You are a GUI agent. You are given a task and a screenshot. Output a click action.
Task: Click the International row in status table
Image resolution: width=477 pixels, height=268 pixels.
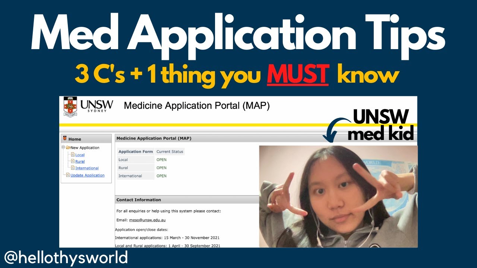pos(151,176)
